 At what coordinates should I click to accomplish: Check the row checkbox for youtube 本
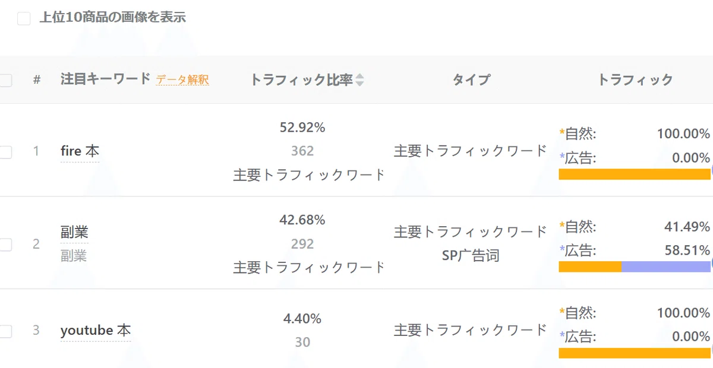tap(5, 331)
